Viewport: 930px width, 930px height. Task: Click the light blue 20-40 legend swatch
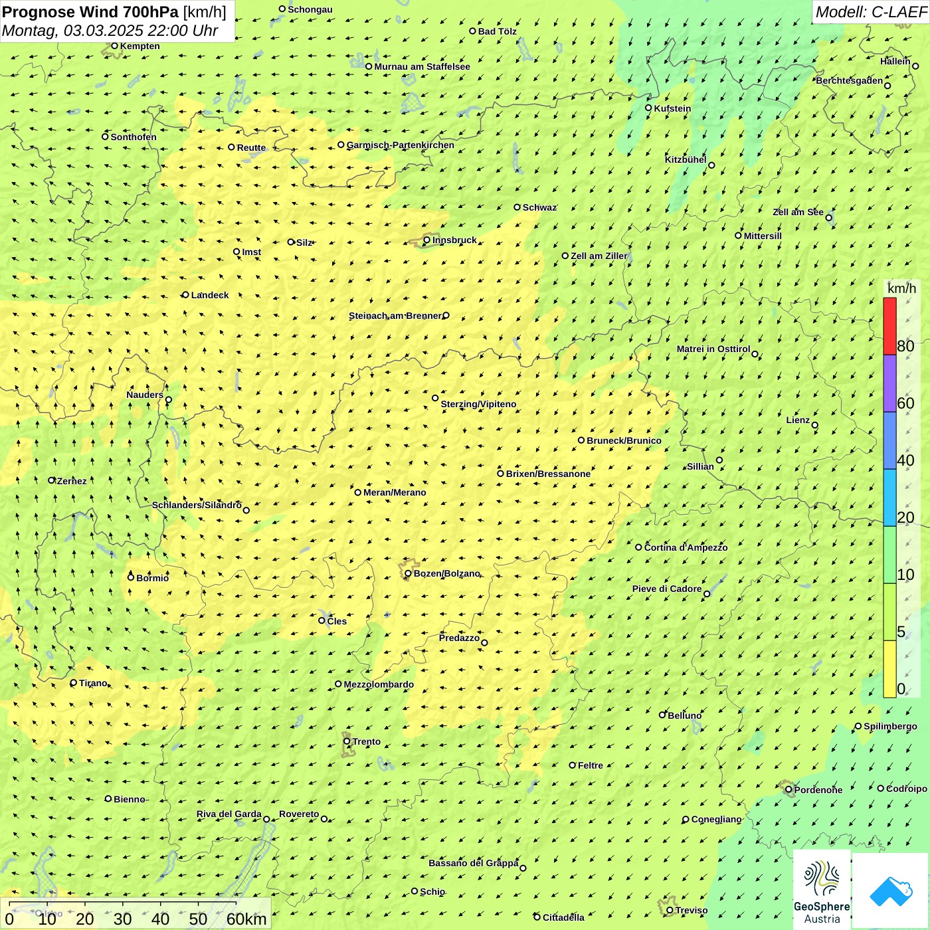889,498
